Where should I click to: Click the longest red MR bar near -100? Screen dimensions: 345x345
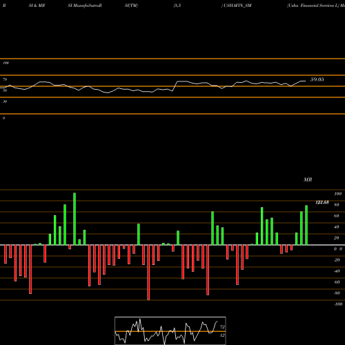tap(148, 273)
